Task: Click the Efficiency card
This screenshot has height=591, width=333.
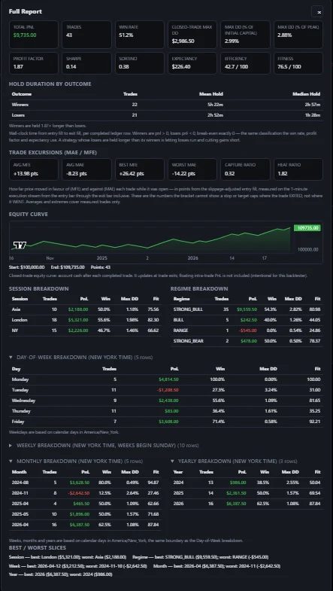Action: 245,63
